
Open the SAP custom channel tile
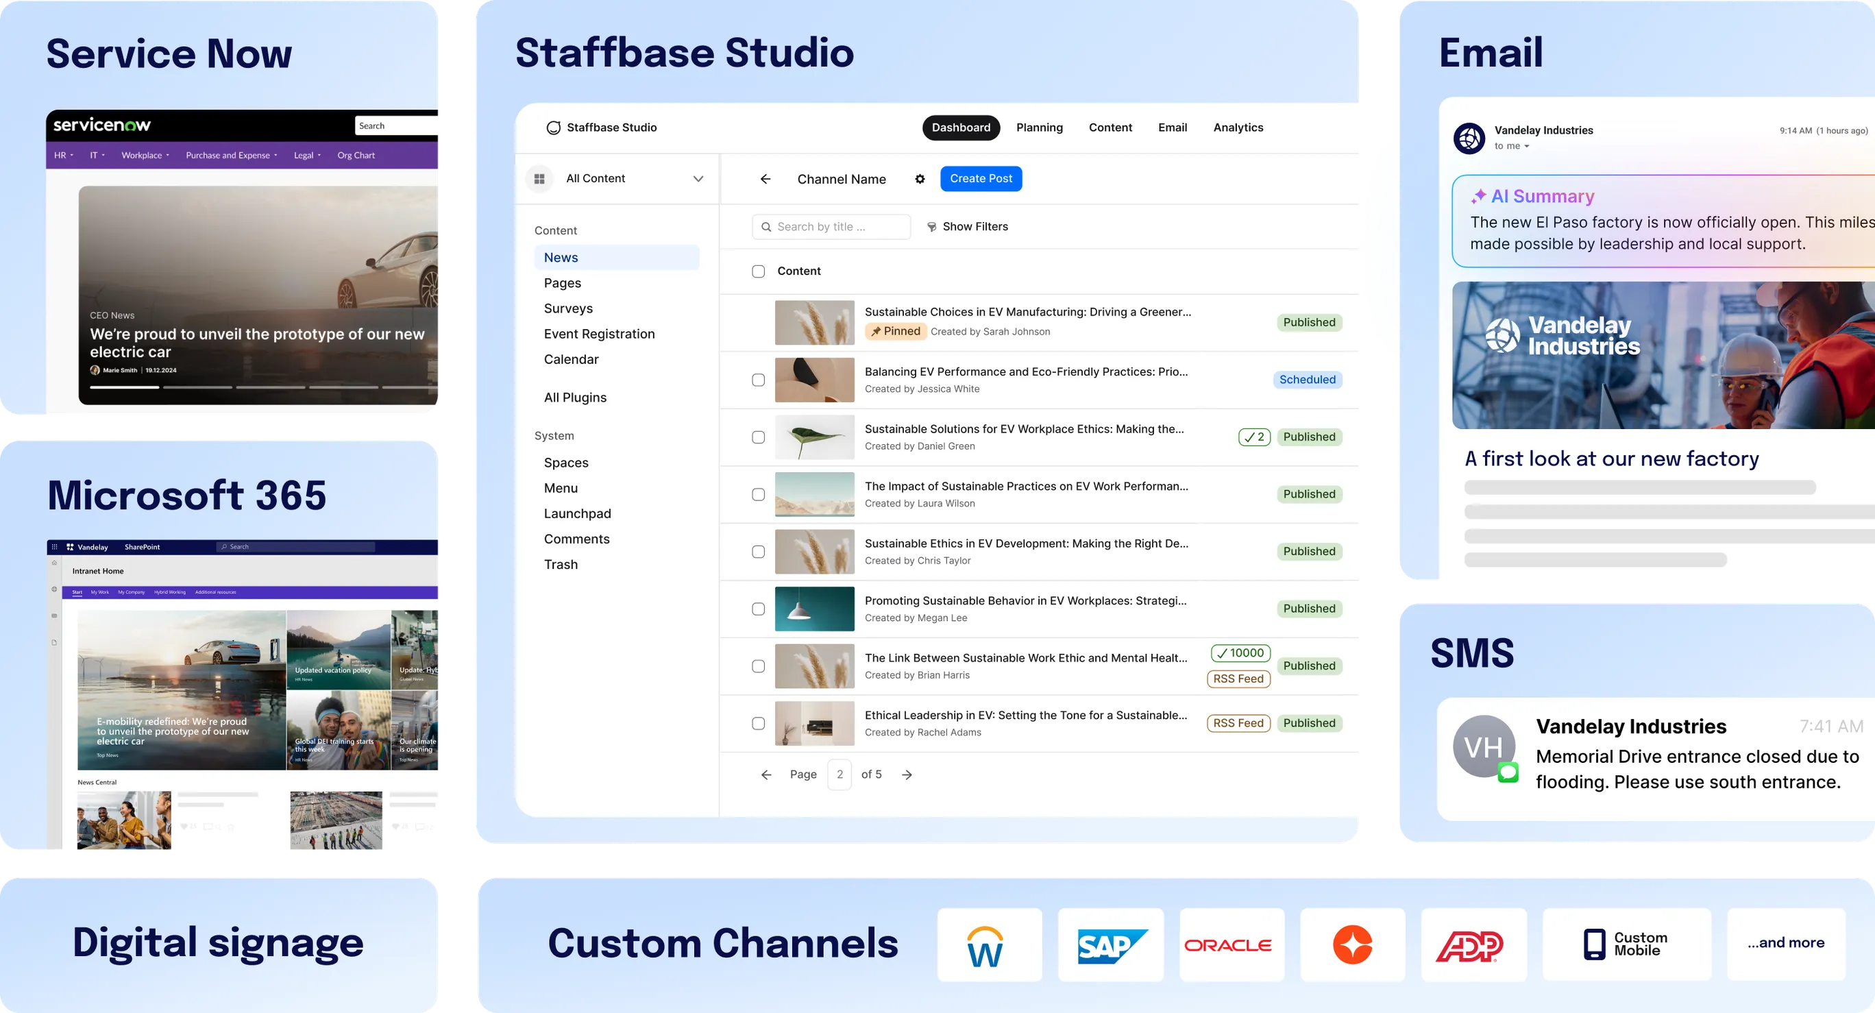1111,944
